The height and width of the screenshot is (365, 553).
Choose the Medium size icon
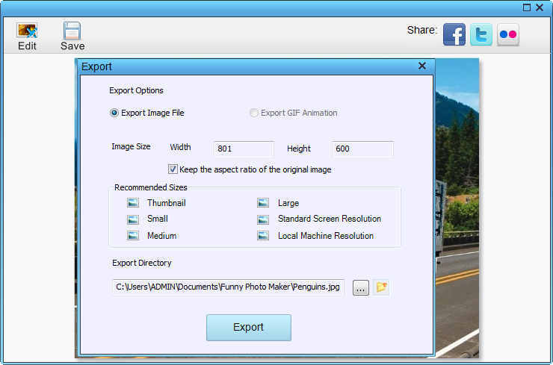[133, 235]
